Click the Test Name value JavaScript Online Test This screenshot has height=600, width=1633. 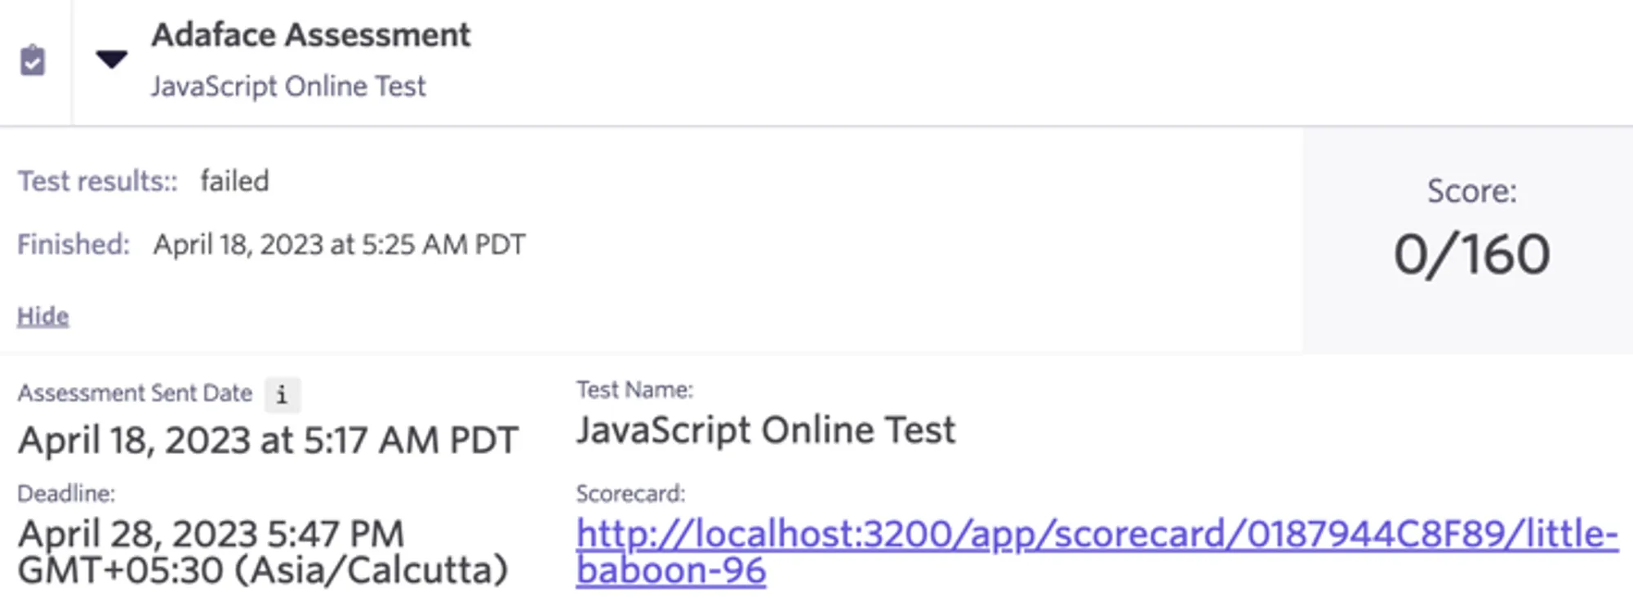tap(766, 430)
